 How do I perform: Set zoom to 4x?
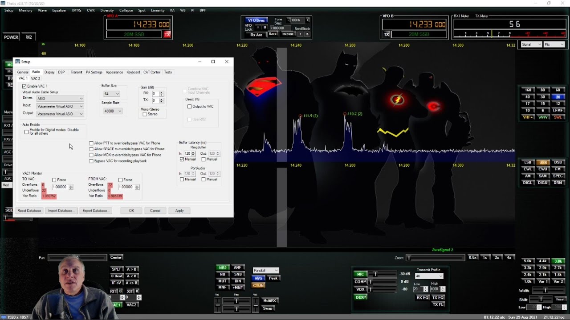point(509,257)
